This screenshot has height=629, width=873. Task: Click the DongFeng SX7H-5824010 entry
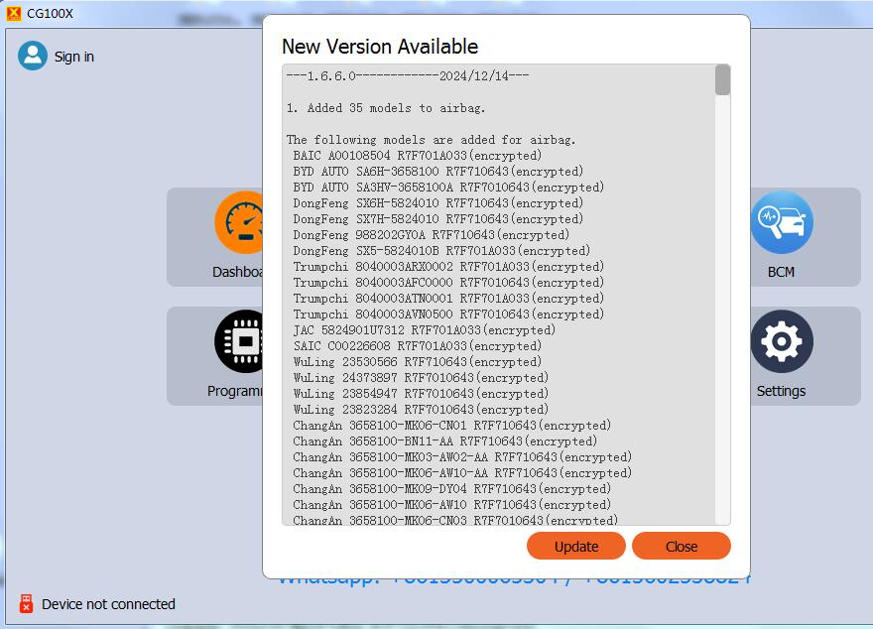[438, 218]
